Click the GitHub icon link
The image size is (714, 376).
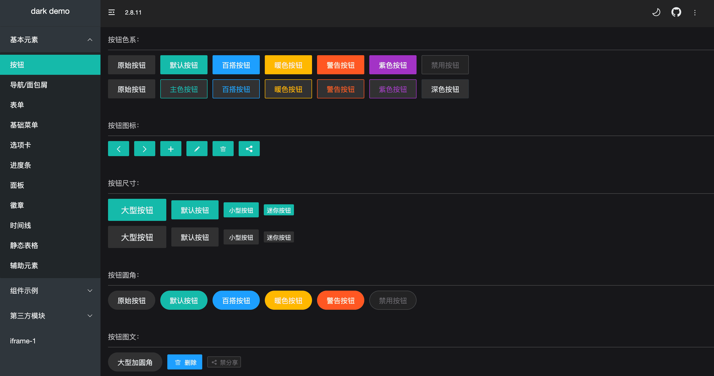tap(676, 12)
